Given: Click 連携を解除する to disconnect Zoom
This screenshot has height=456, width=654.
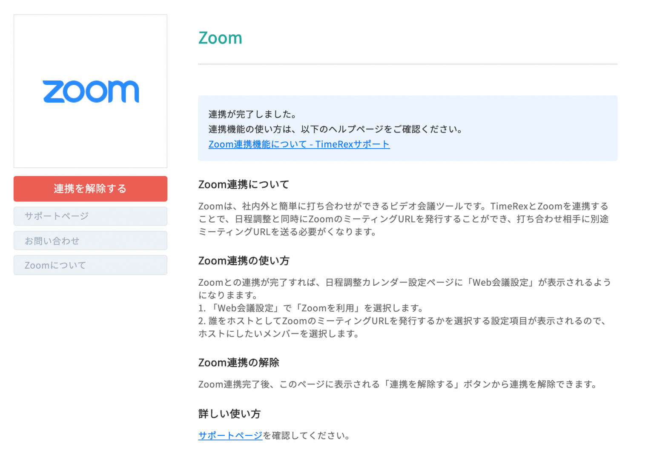Looking at the screenshot, I should 90,189.
